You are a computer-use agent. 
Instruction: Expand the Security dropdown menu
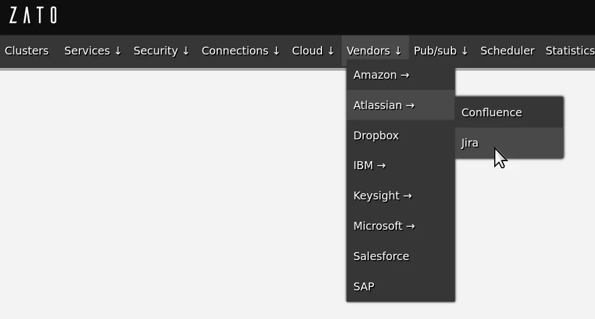[x=162, y=51]
